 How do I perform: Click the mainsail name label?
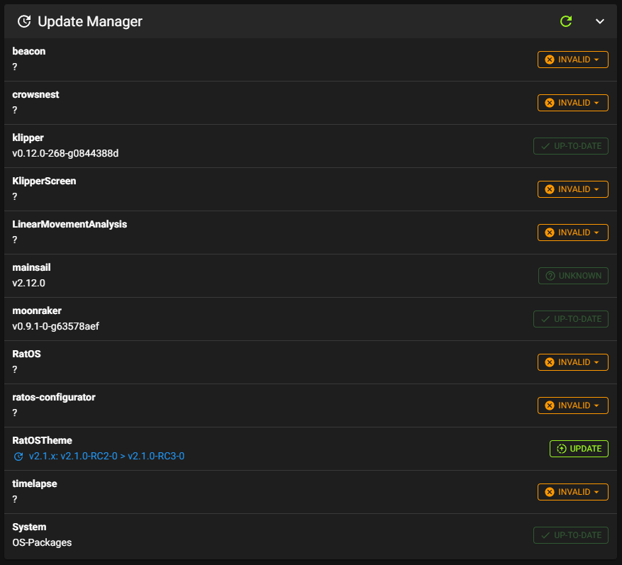point(31,268)
